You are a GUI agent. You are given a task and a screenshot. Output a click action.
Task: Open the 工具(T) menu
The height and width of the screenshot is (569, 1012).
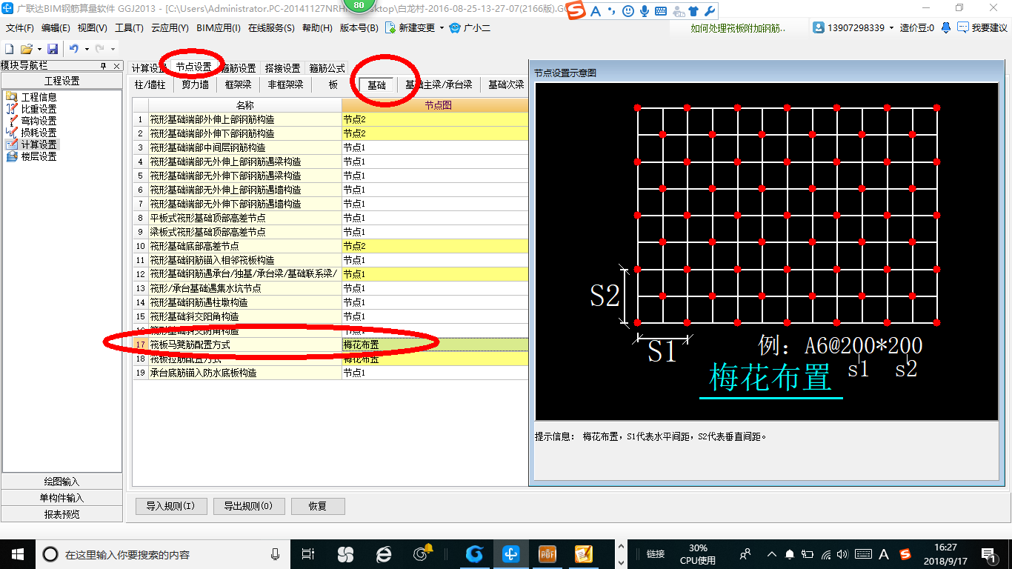click(x=128, y=28)
